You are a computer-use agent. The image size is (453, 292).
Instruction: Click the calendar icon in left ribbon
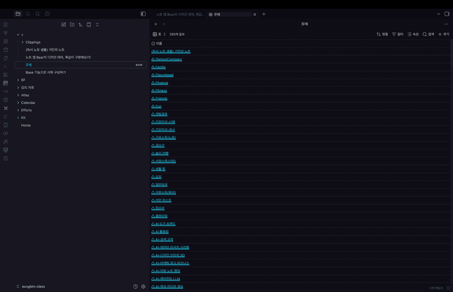[5, 49]
